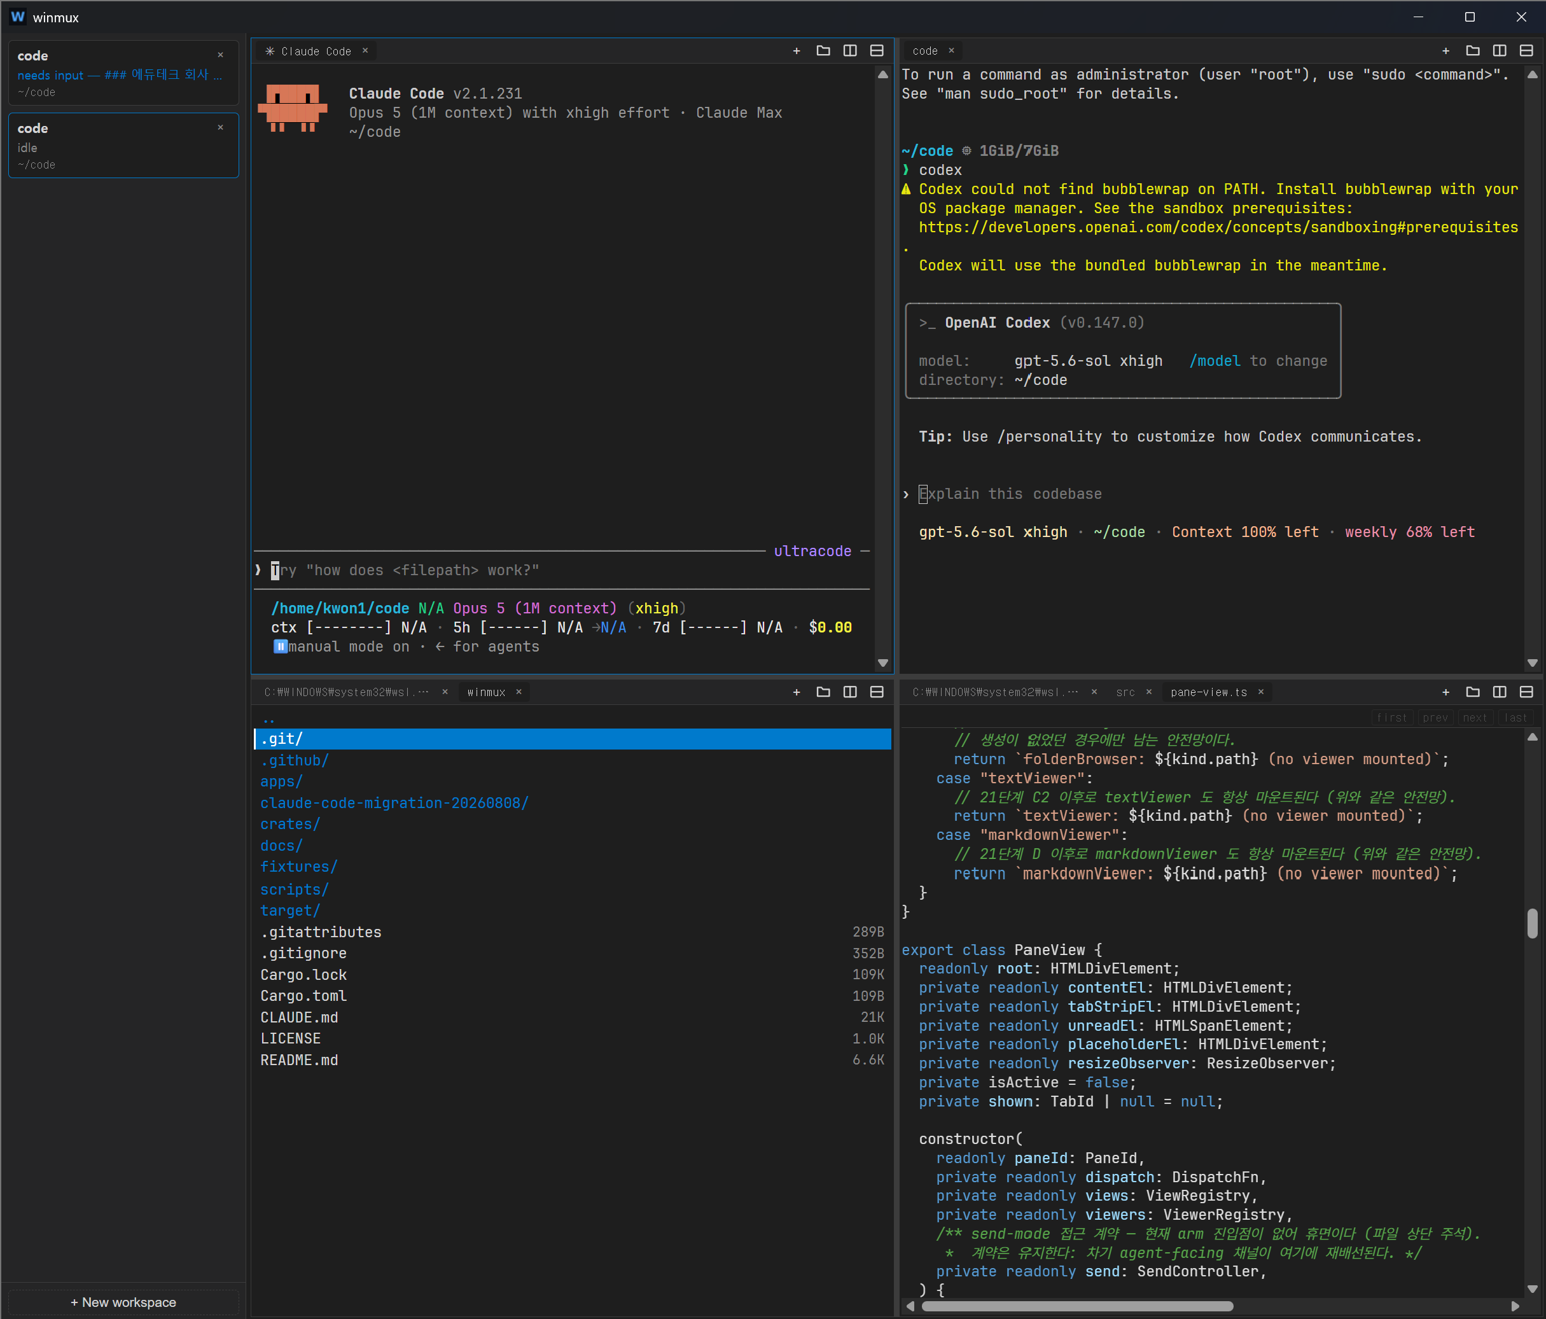Select the Cargo.toml file
This screenshot has height=1319, width=1546.
tap(573, 996)
